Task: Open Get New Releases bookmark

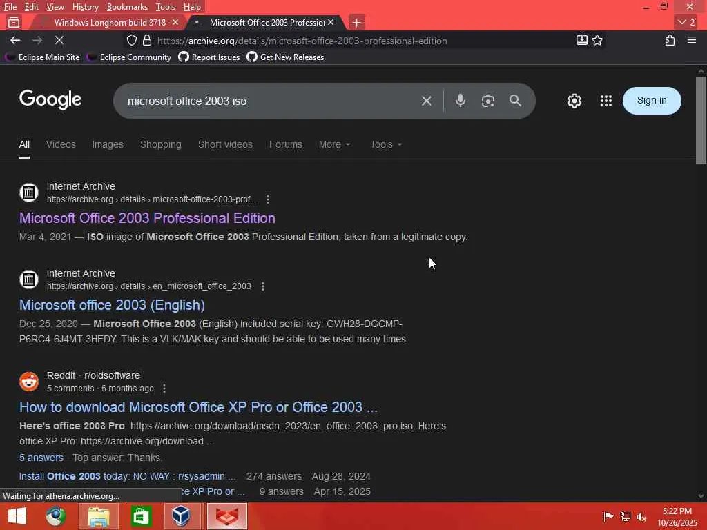Action: tap(285, 57)
